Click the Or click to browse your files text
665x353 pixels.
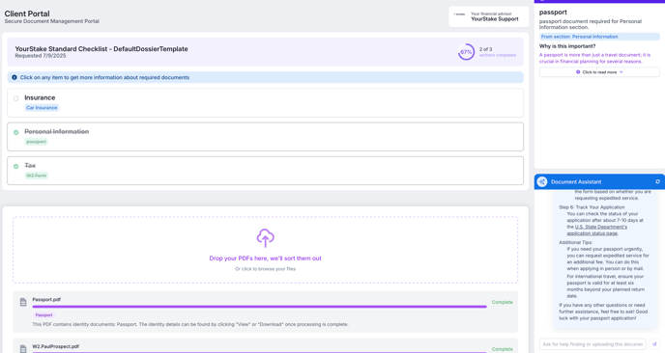265,269
